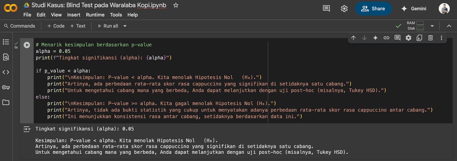This screenshot has width=457, height=161.
Task: Expand the Run all dropdown arrow
Action: coord(125,26)
